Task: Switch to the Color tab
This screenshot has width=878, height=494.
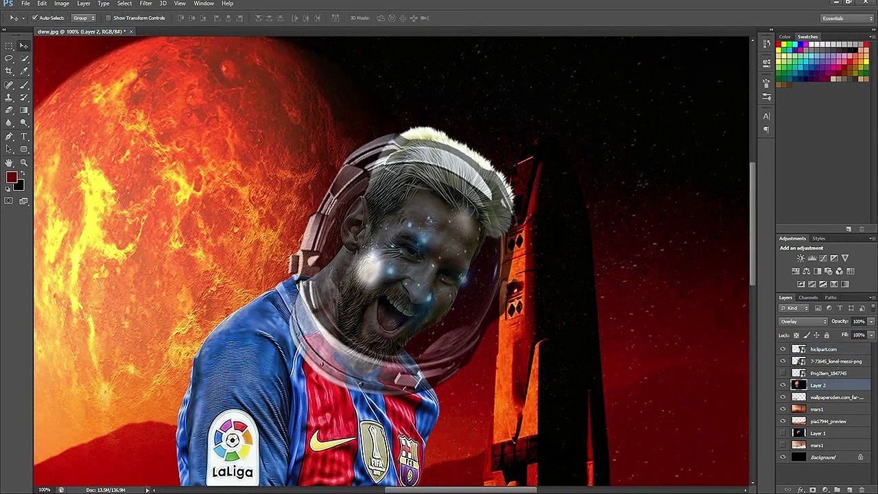Action: point(785,37)
